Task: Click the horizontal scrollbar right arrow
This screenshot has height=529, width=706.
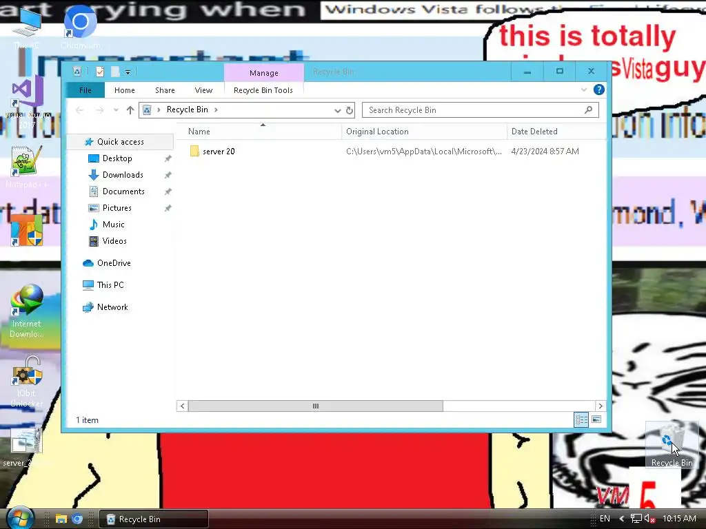Action: coord(601,406)
